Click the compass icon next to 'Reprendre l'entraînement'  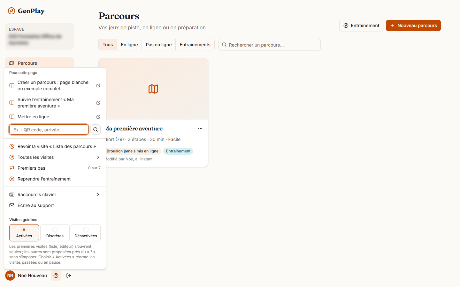(12, 179)
